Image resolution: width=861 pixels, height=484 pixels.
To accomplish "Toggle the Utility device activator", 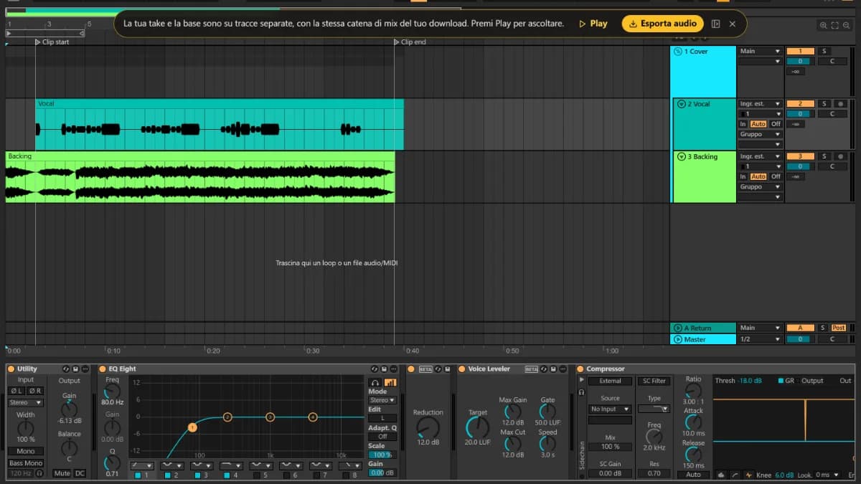I will click(x=11, y=369).
